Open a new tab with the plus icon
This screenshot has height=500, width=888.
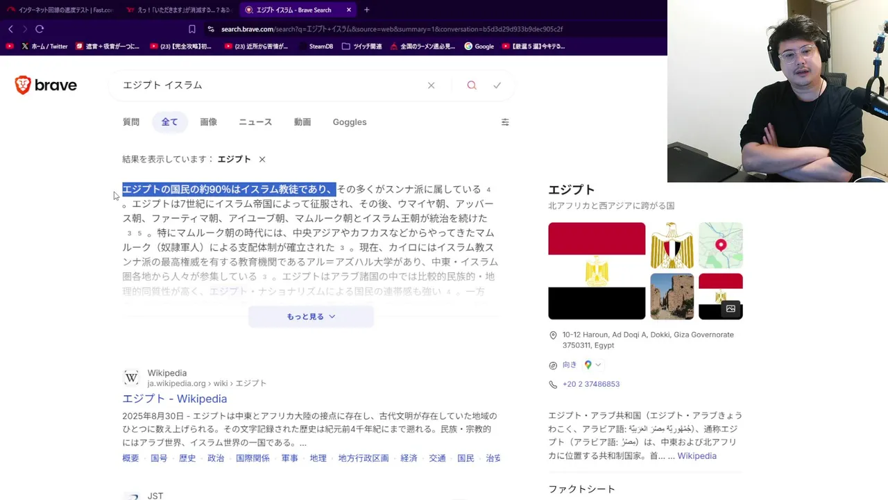point(366,10)
